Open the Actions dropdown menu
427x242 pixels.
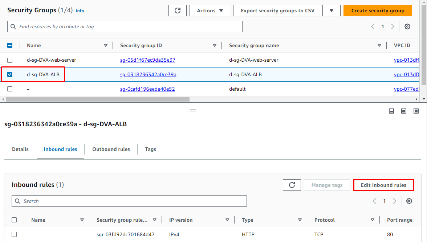point(210,11)
